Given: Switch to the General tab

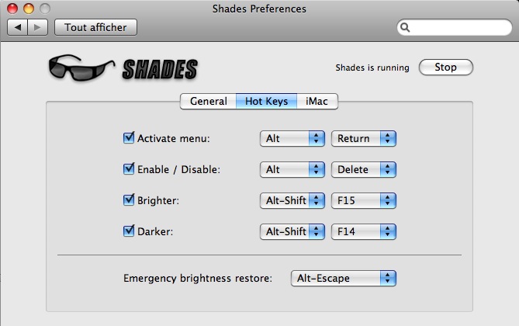Looking at the screenshot, I should click(208, 101).
